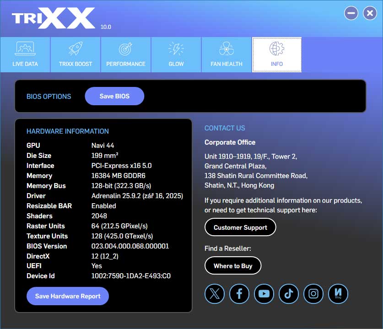This screenshot has width=383, height=329.
Task: Select the TriXX Boost rocket icon
Action: tap(75, 49)
